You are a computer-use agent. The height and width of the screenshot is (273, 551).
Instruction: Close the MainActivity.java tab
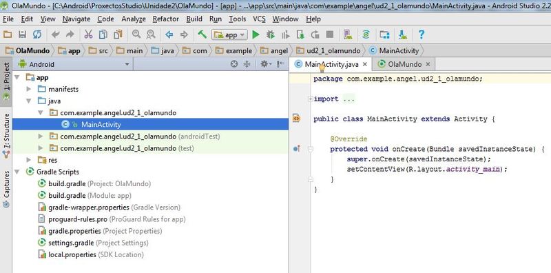click(x=365, y=64)
